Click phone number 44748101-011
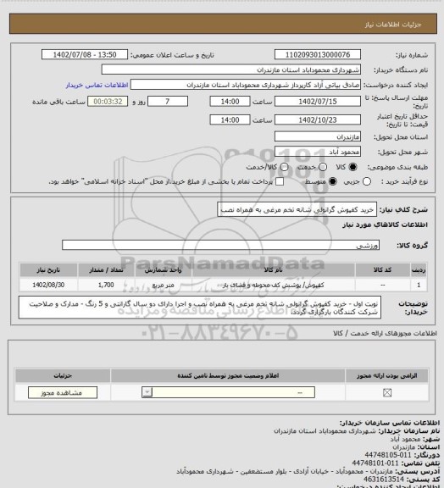444x488 pixels. click(375, 463)
